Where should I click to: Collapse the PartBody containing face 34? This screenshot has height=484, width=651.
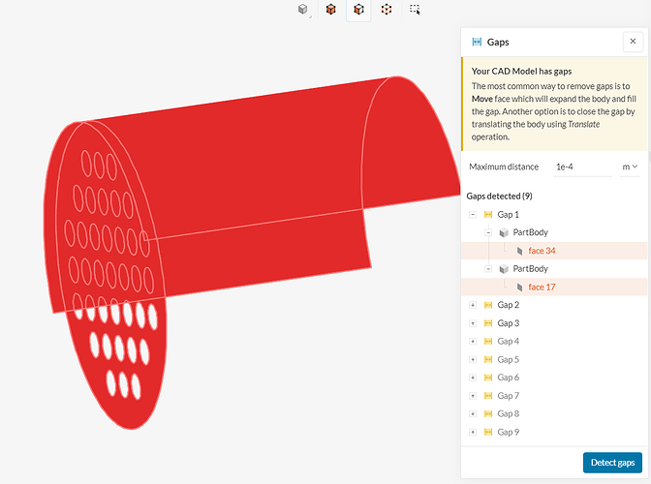click(488, 233)
